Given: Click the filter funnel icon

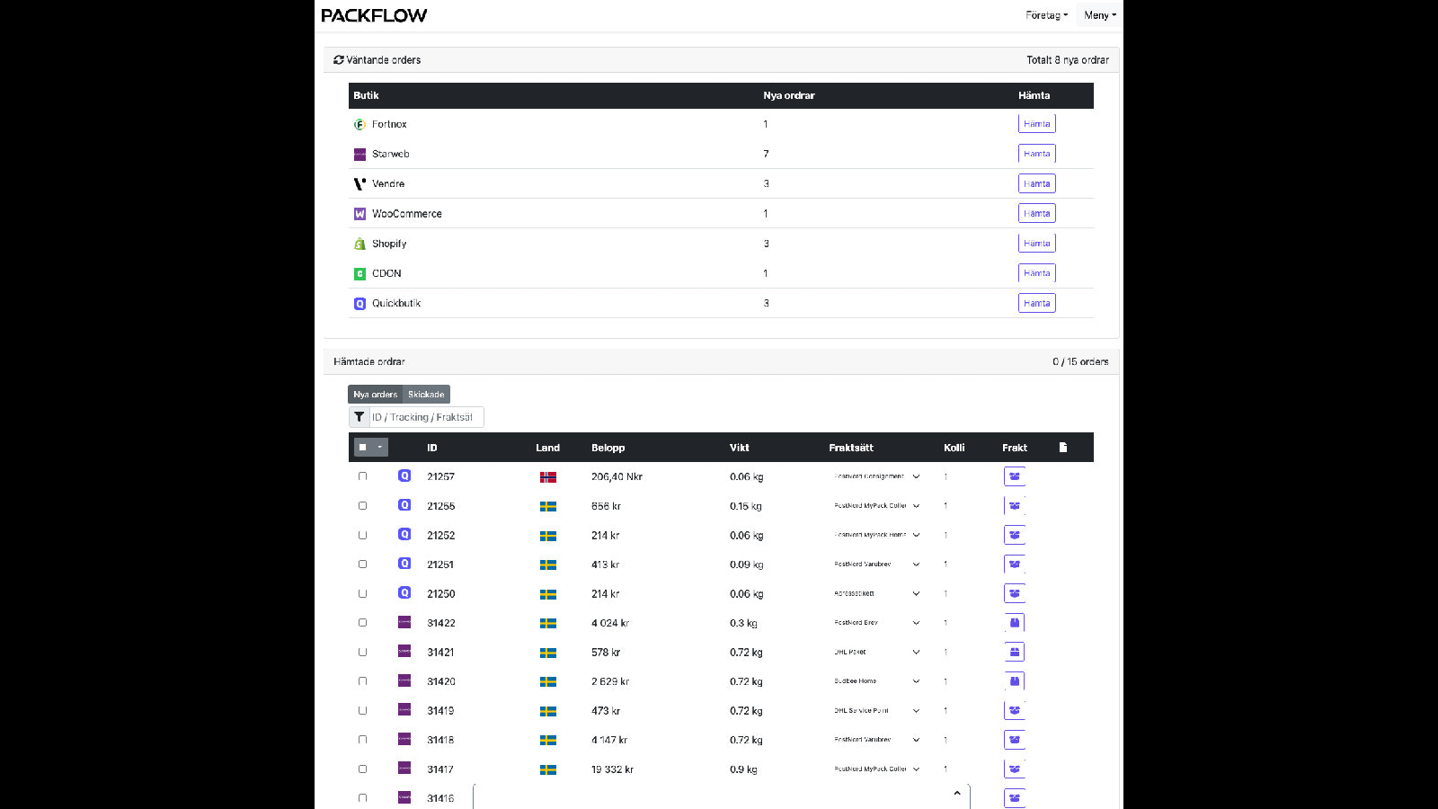Looking at the screenshot, I should tap(359, 417).
